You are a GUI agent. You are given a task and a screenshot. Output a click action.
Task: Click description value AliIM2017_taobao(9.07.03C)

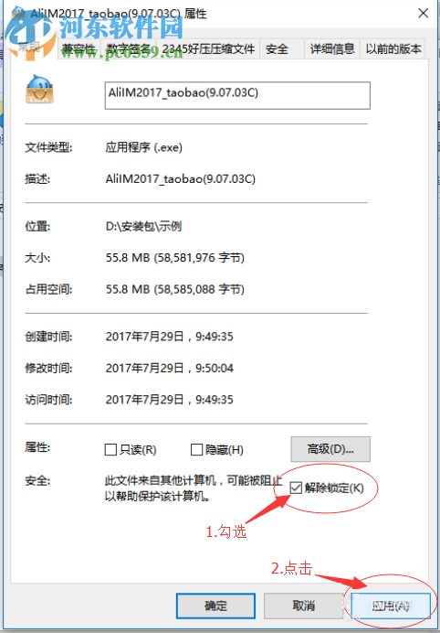(x=181, y=179)
